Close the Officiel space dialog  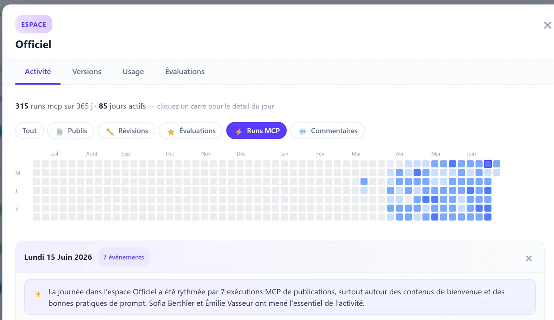coord(547,25)
